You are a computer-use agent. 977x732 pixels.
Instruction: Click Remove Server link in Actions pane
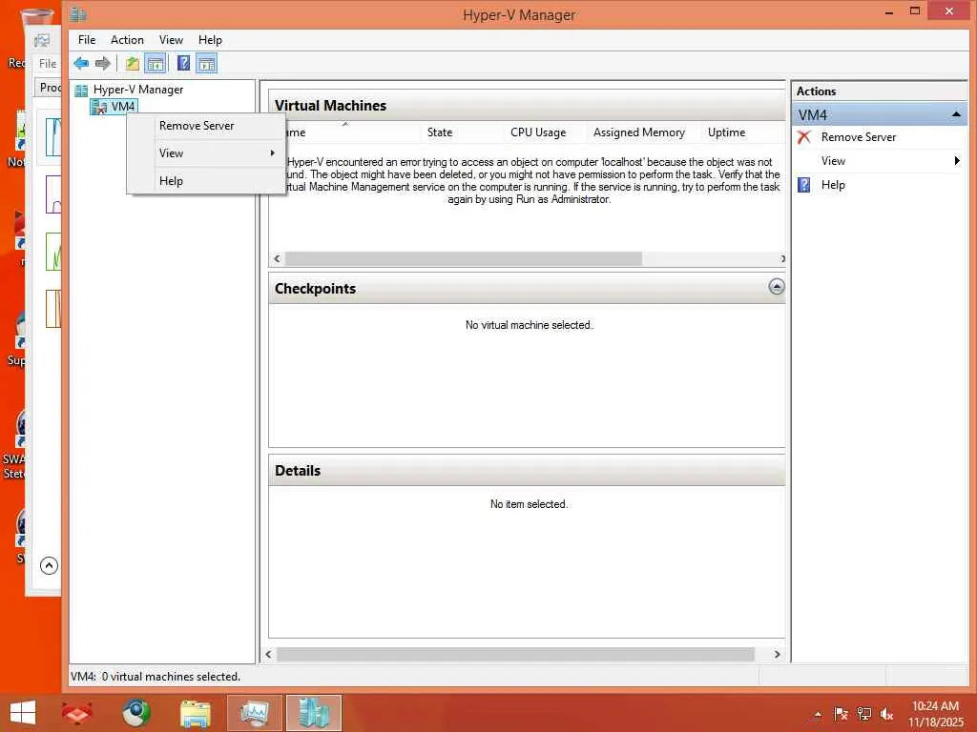click(x=859, y=137)
